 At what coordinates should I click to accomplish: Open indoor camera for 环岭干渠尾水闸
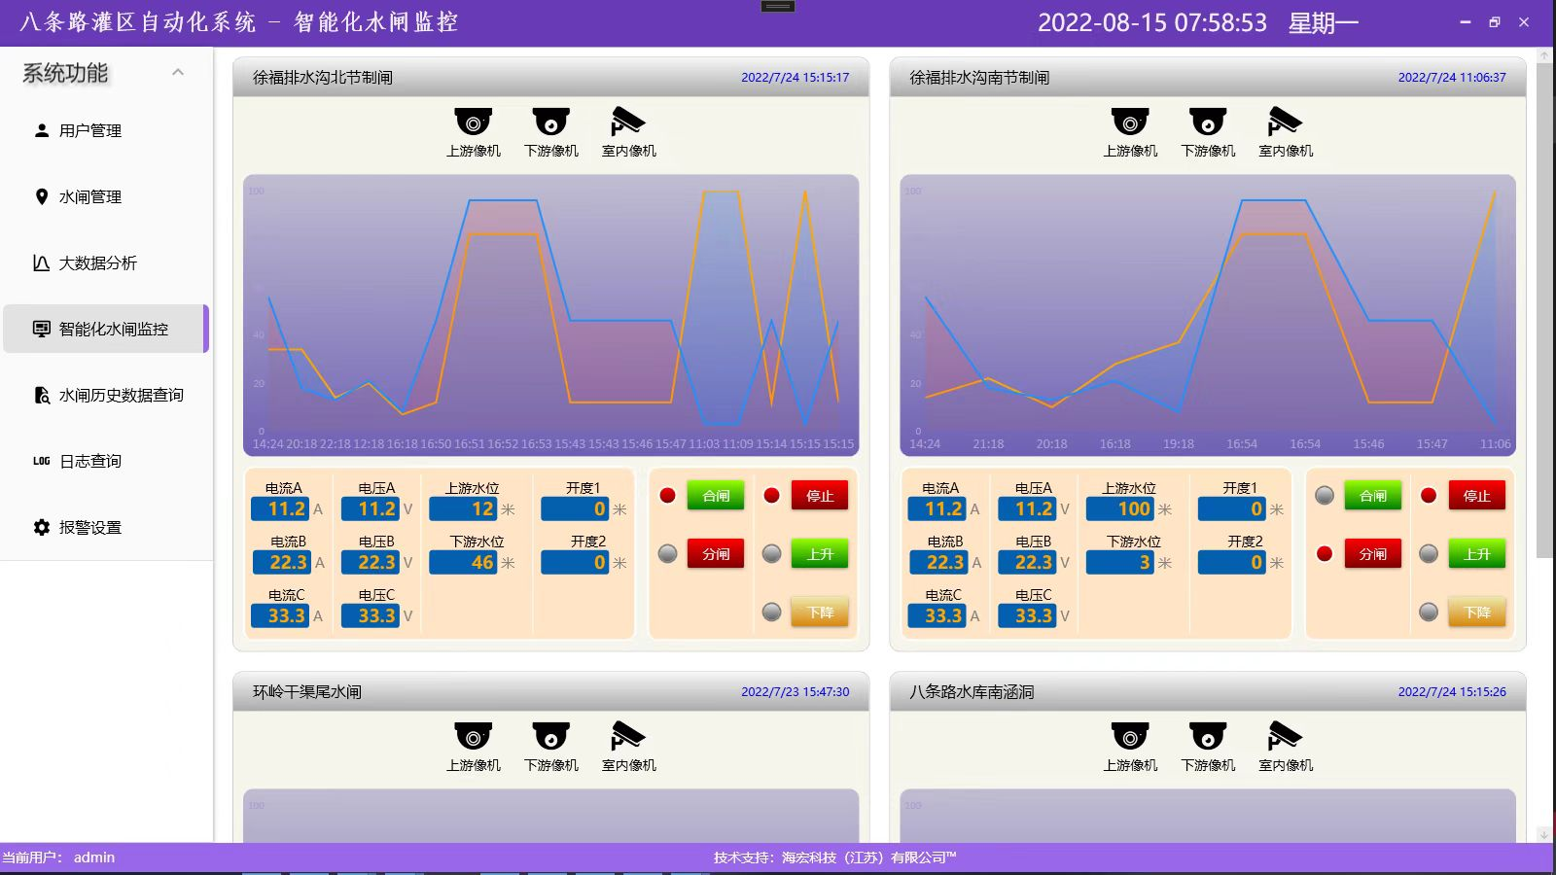point(628,737)
